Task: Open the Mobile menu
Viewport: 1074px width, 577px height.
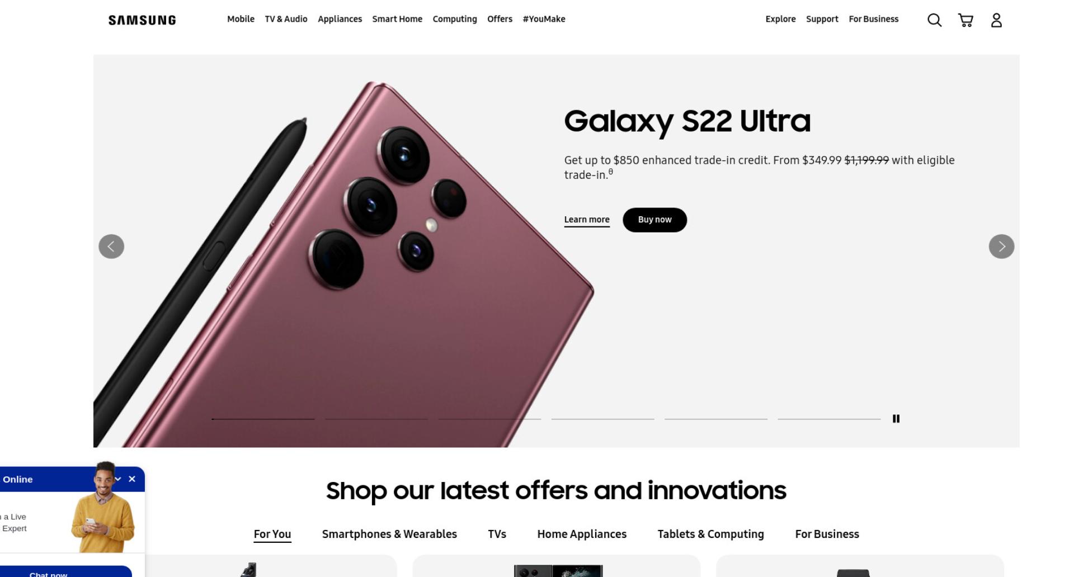Action: point(241,19)
